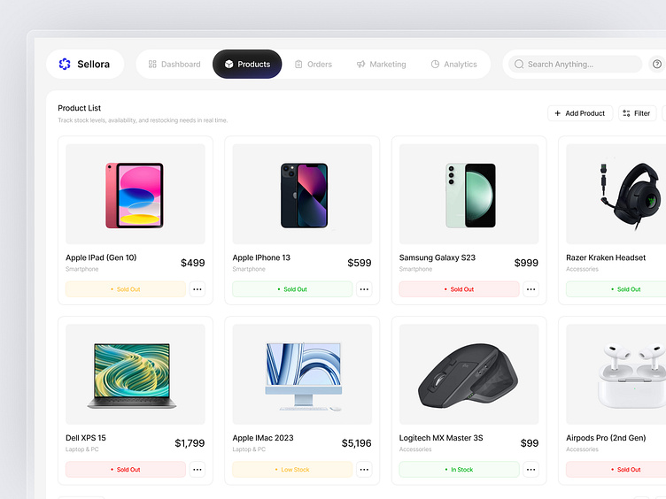Click the Sellora logo icon

point(65,64)
